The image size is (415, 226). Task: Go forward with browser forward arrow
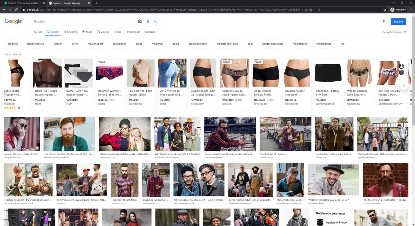pyautogui.click(x=11, y=10)
